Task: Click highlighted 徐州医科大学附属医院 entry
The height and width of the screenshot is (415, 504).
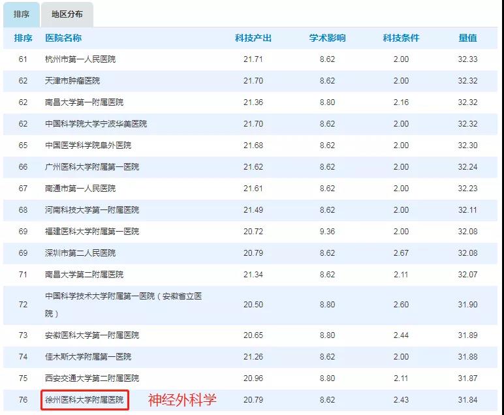Action: click(x=84, y=399)
